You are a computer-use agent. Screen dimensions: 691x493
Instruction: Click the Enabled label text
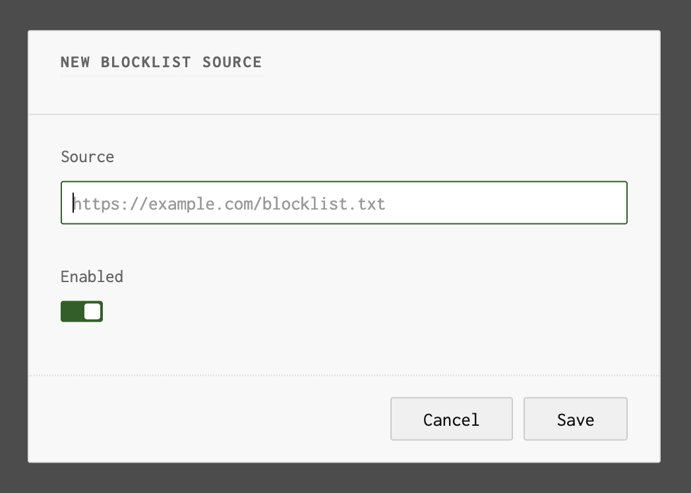pos(92,277)
